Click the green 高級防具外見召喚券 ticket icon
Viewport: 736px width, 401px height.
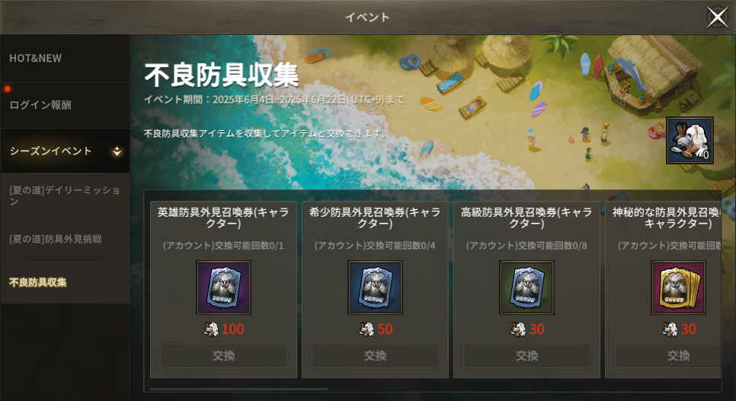point(526,288)
